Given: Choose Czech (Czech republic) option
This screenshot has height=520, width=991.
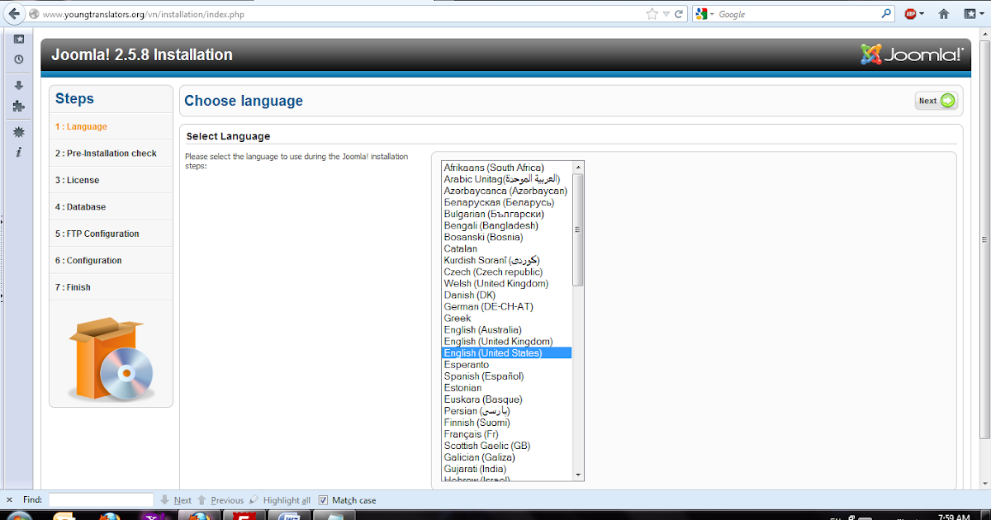Looking at the screenshot, I should click(506, 272).
